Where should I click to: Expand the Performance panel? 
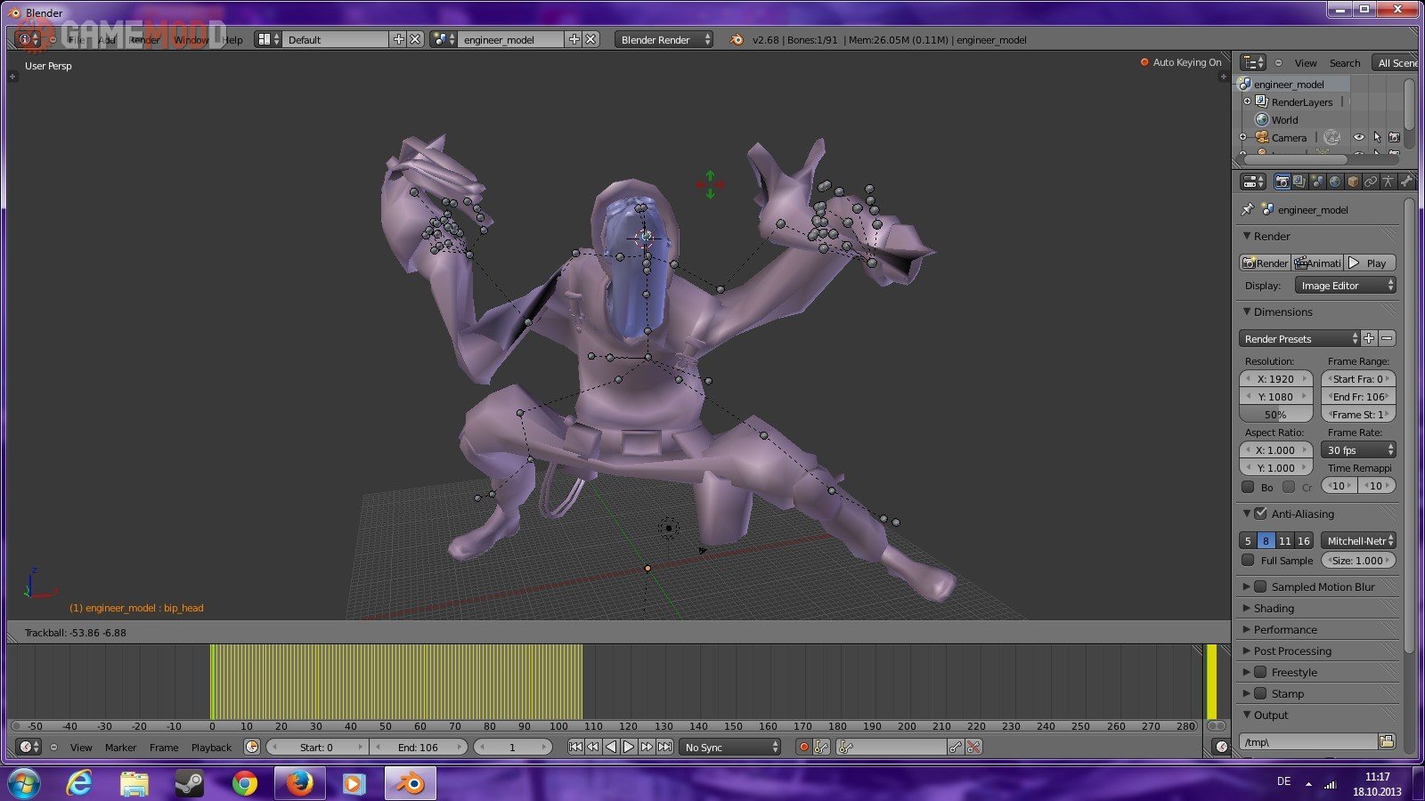pyautogui.click(x=1284, y=629)
